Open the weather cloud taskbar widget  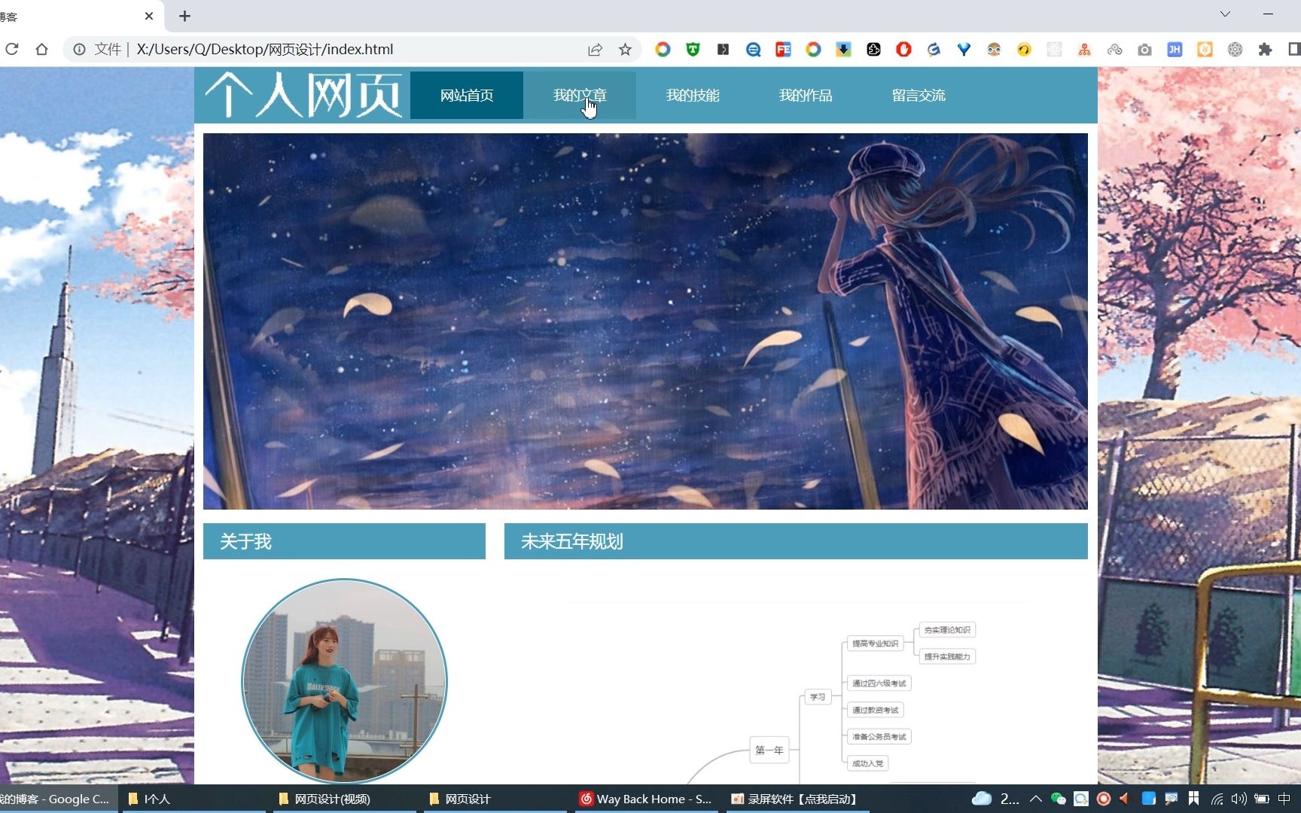point(994,799)
